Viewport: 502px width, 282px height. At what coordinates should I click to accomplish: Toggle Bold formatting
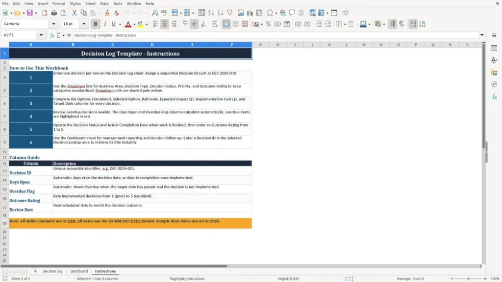coord(96,24)
